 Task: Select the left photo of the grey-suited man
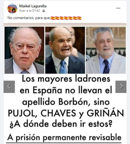pos(24,50)
